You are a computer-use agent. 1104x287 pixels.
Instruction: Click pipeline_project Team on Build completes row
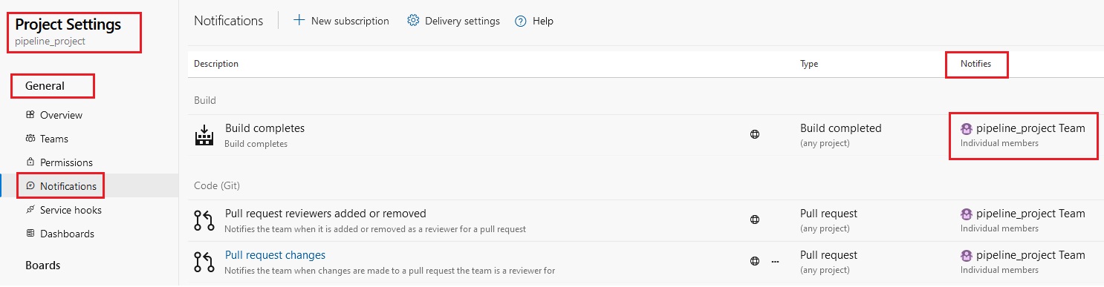(x=1030, y=128)
